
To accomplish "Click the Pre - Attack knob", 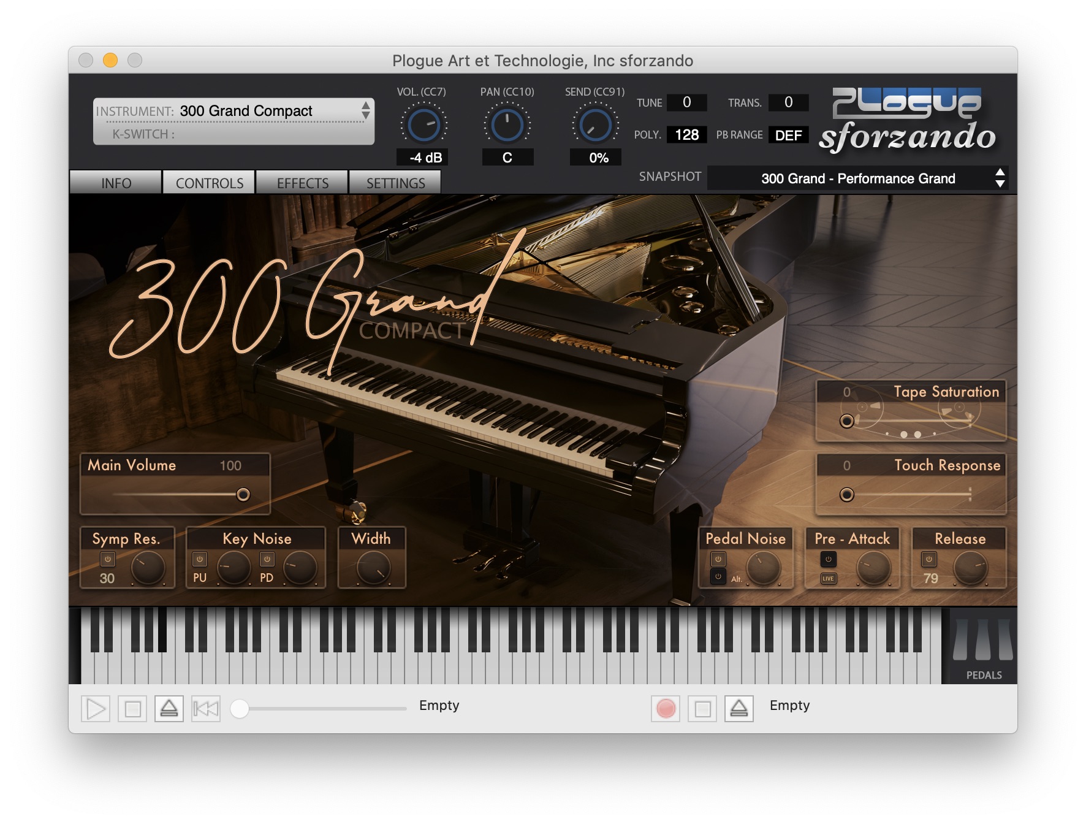I will [x=873, y=568].
